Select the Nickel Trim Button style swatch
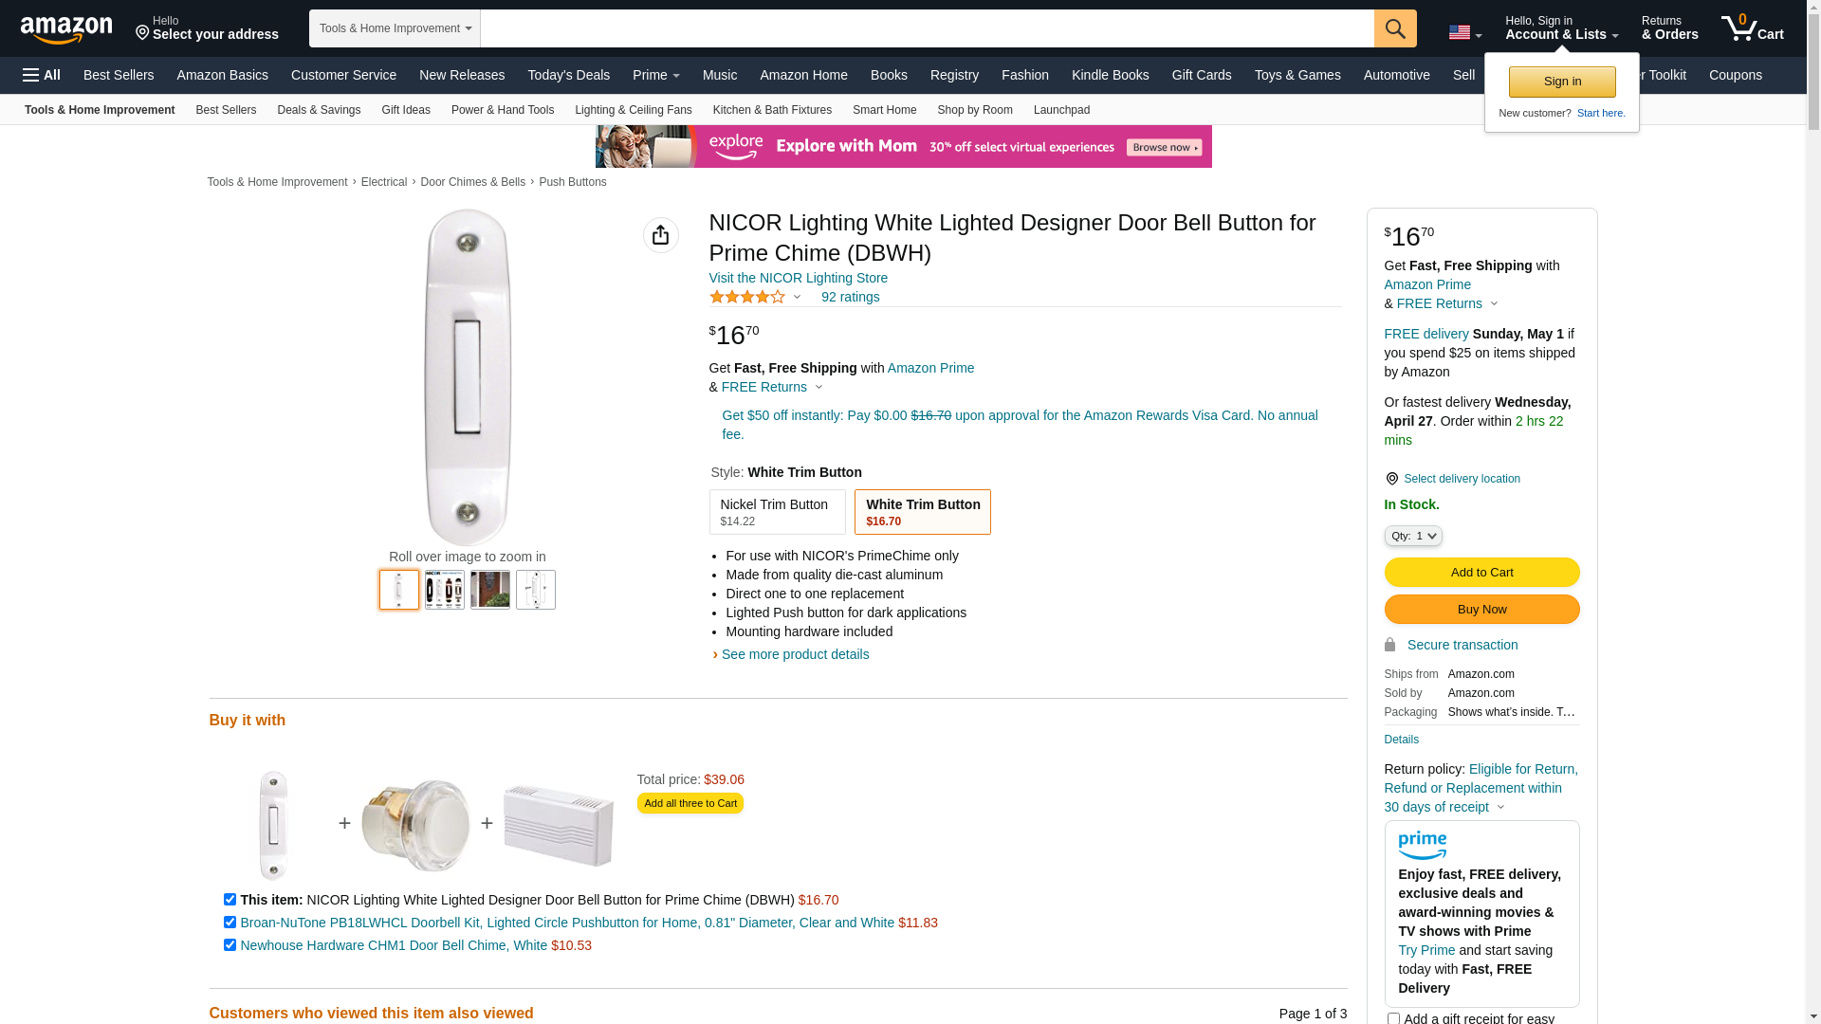This screenshot has width=1821, height=1024. (x=777, y=512)
